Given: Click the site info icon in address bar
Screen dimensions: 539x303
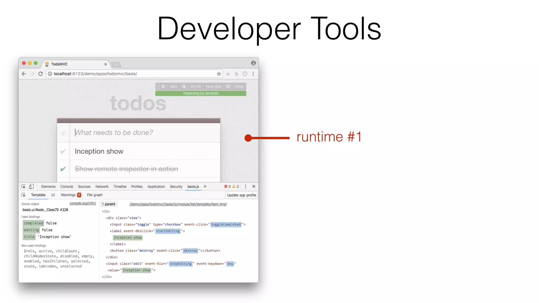Looking at the screenshot, I should (50, 74).
